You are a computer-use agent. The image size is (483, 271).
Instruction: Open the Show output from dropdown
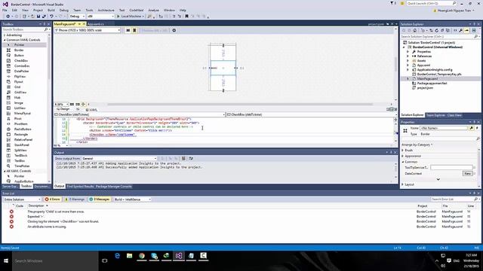point(119,159)
